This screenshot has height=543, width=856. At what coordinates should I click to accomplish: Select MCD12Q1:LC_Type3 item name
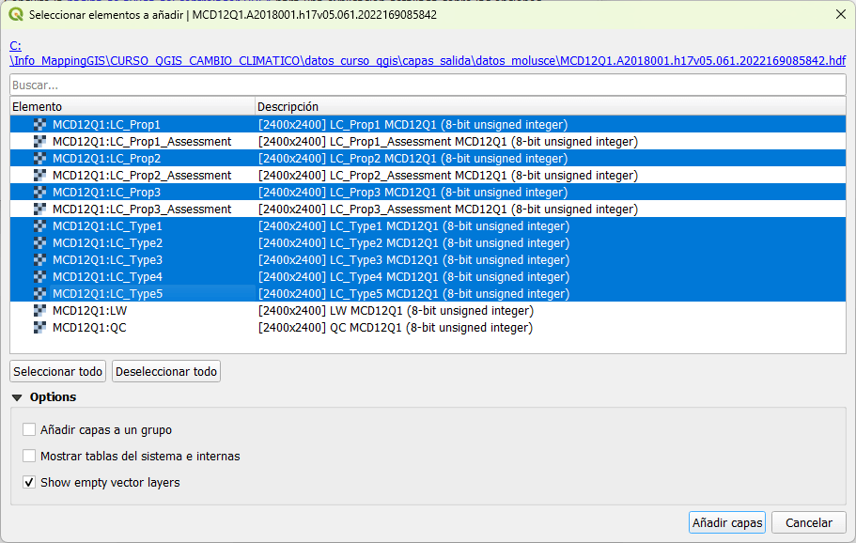tap(107, 260)
